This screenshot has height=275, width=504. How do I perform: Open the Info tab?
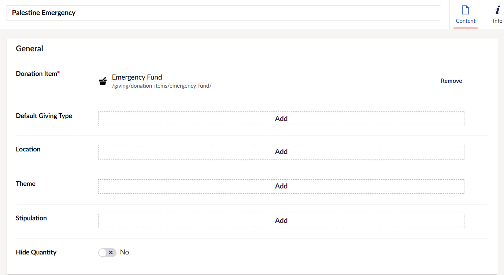click(497, 15)
